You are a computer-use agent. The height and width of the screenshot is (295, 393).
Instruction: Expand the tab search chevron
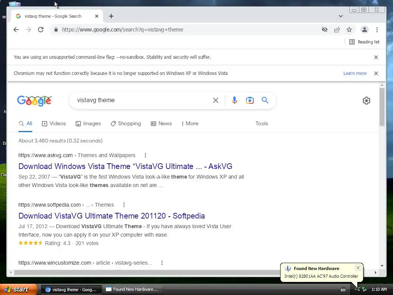pos(341,16)
